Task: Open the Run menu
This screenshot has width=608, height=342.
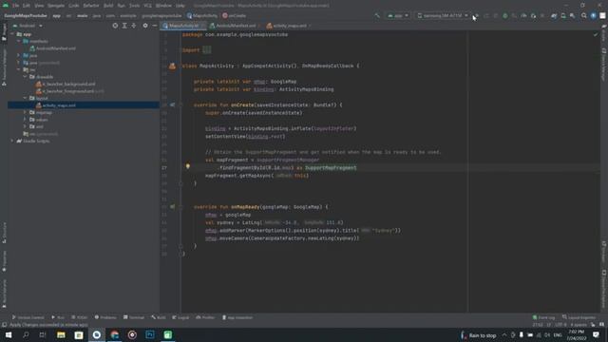Action: click(x=122, y=6)
